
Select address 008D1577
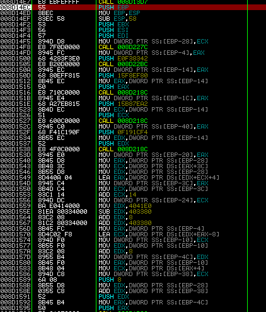[x=16, y=246]
